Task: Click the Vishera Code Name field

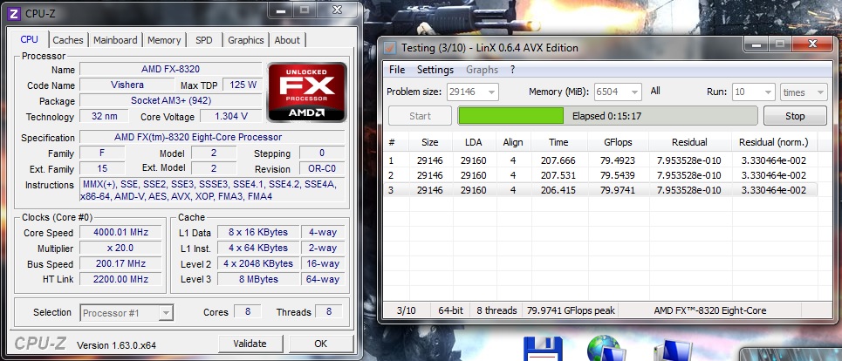Action: click(x=127, y=85)
